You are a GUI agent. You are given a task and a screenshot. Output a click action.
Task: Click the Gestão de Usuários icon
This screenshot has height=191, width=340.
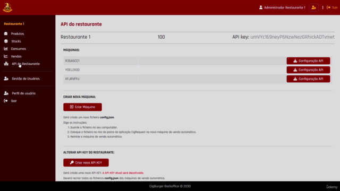[x=6, y=79]
